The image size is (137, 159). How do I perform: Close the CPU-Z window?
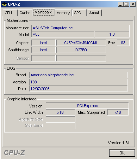pyautogui.click(x=133, y=4)
